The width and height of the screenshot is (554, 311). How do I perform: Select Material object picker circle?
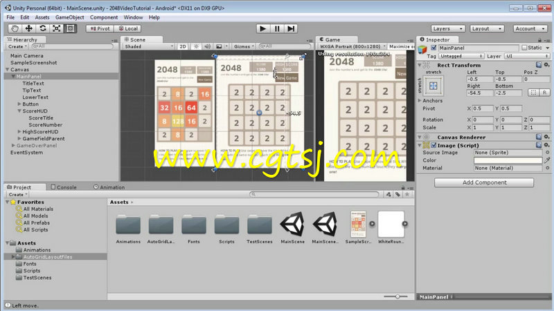[x=547, y=168]
